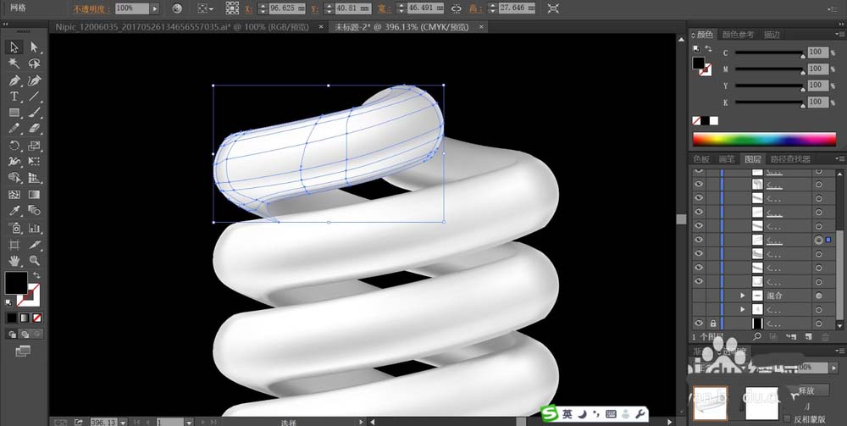Switch to the 未标题-2 document tab
Viewport: 847px width, 426px height.
tap(401, 26)
